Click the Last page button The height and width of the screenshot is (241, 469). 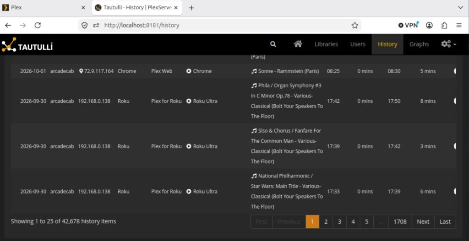[445, 222]
